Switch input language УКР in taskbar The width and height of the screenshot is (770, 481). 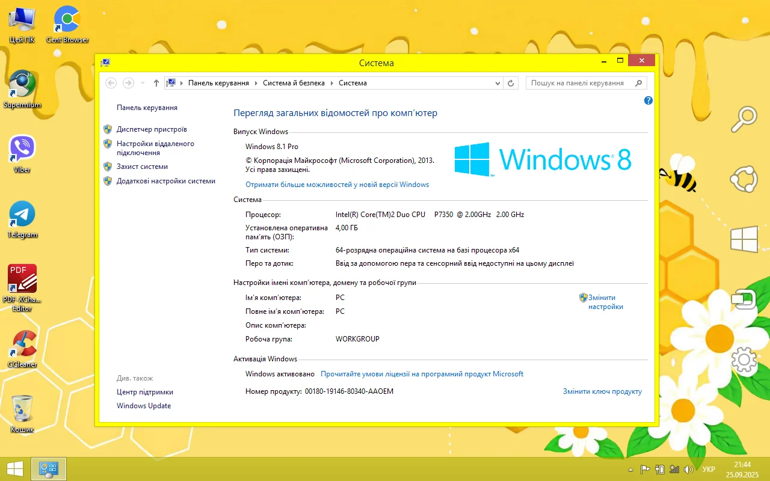(x=709, y=470)
